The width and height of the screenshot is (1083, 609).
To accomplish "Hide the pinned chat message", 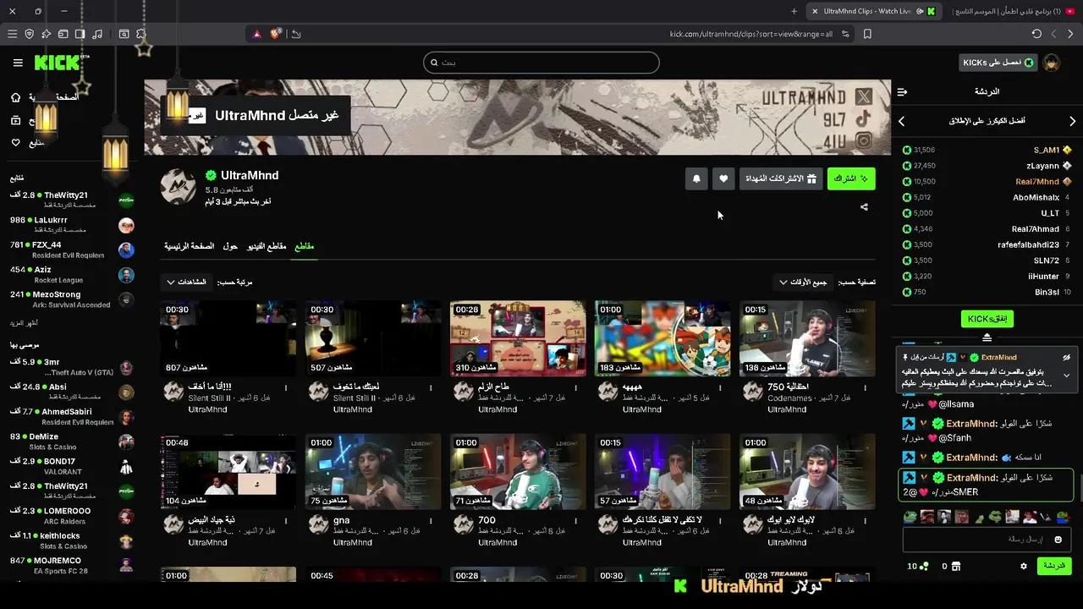I will [1066, 357].
